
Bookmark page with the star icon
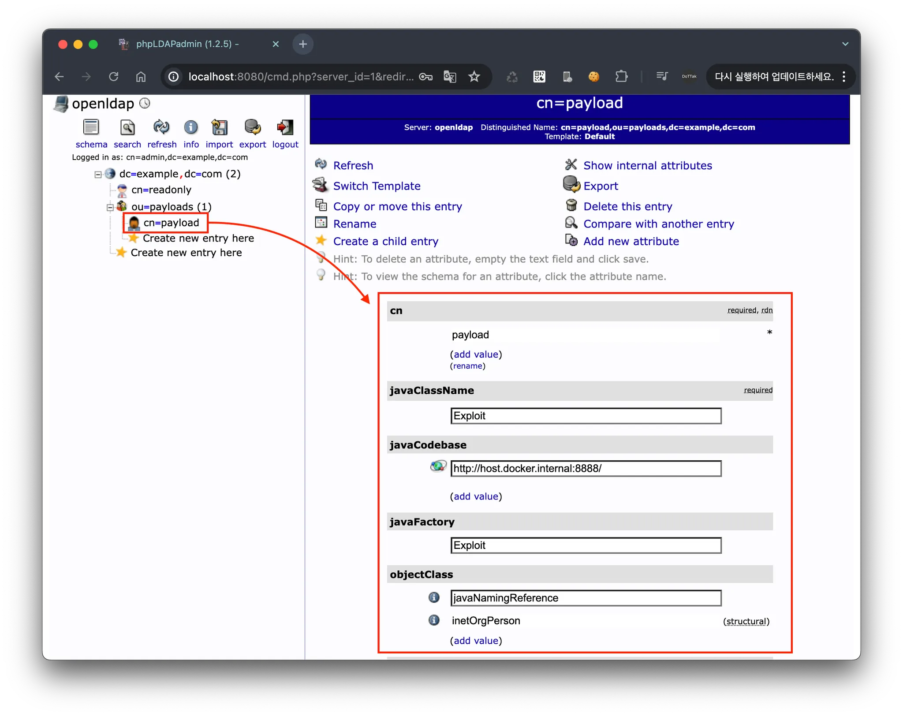(x=474, y=77)
